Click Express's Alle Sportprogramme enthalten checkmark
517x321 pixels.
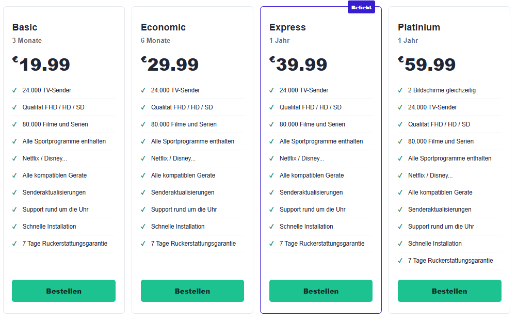[x=272, y=141]
